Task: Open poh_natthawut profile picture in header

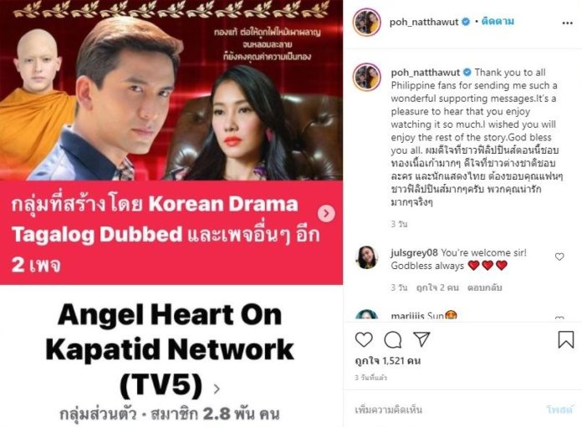Action: coord(367,23)
